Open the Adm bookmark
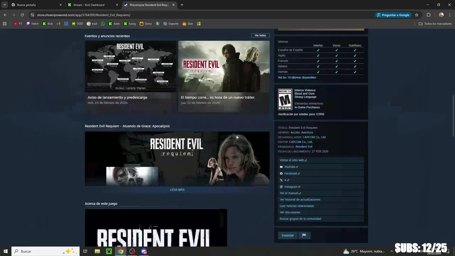455x256 pixels. [x=114, y=24]
